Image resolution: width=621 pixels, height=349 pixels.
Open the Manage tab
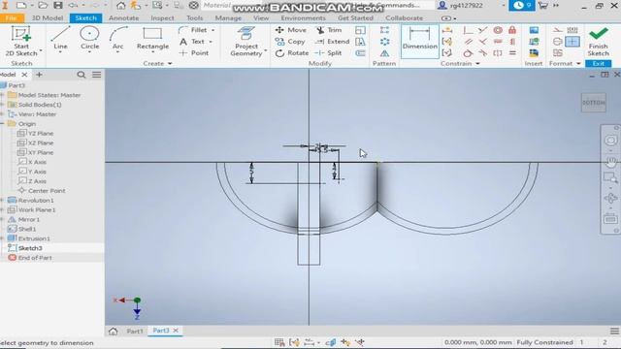point(228,18)
